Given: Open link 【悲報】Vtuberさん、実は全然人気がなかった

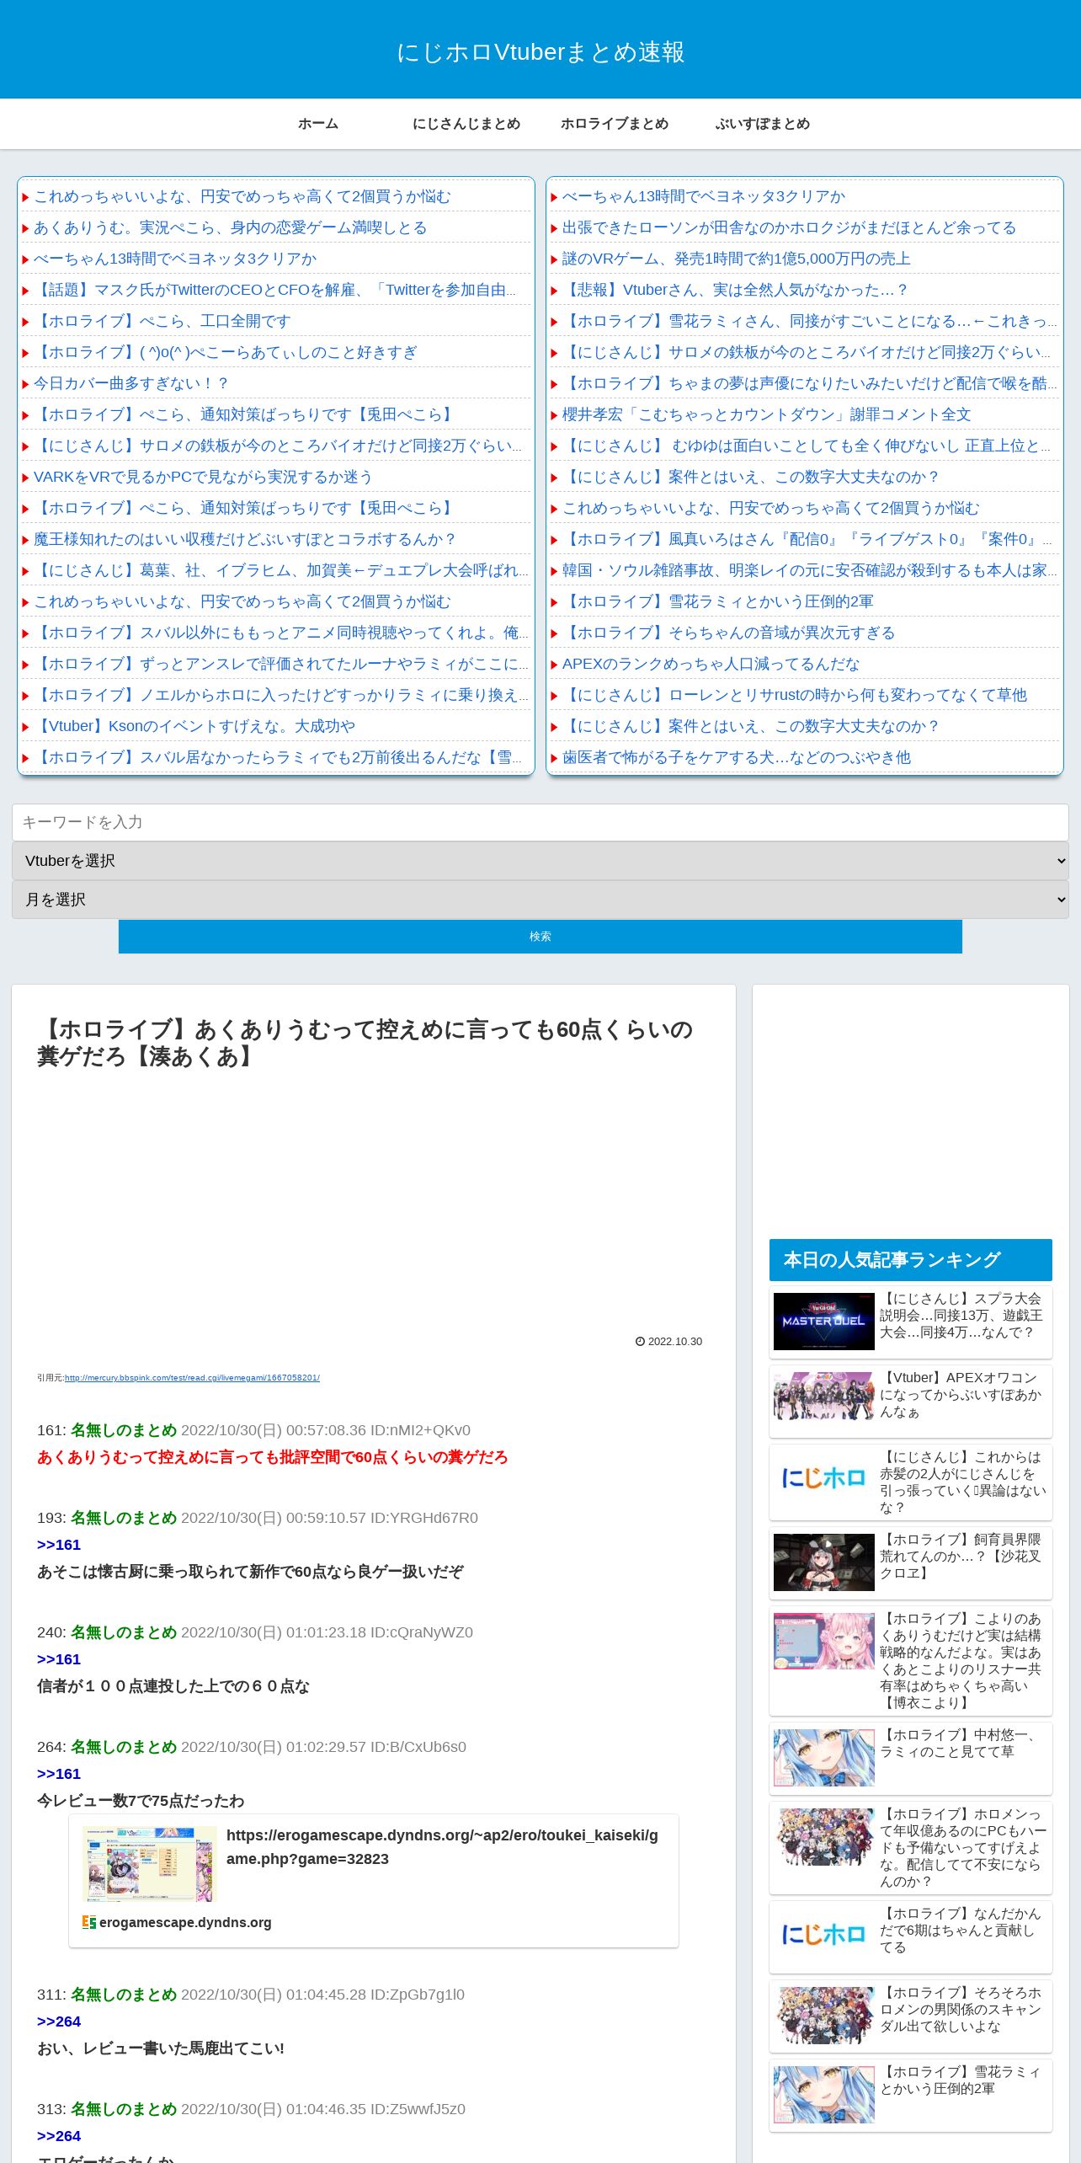Looking at the screenshot, I should click(735, 290).
